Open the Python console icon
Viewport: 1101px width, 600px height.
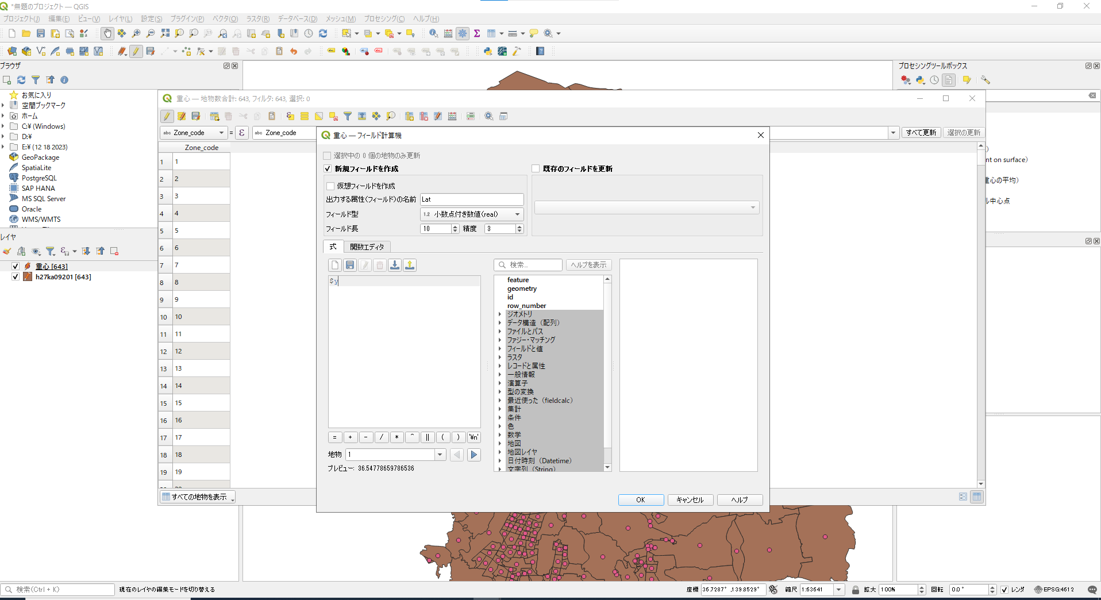tap(488, 51)
